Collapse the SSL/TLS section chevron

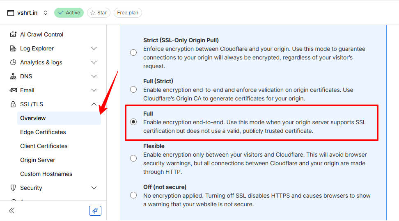pos(94,104)
